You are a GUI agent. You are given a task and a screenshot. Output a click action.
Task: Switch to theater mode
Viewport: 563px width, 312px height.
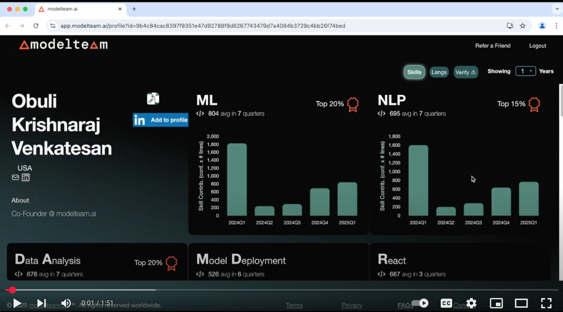pos(521,303)
